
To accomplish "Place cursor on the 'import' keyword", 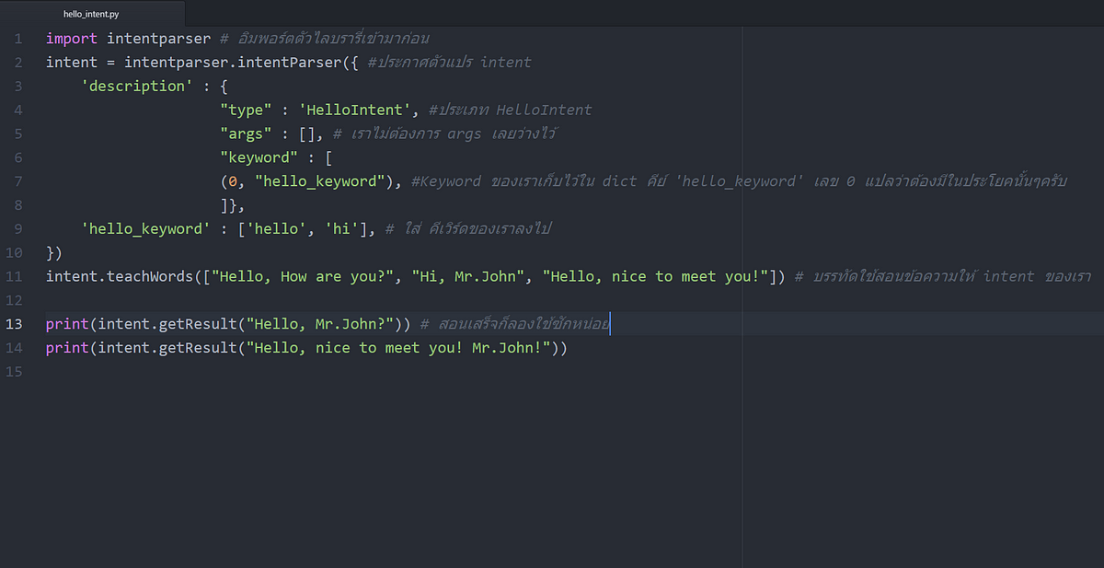I will pyautogui.click(x=72, y=39).
